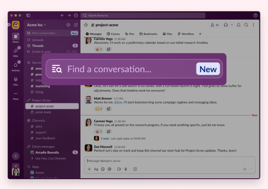Toggle text formatting Aa icon
The height and width of the screenshot is (189, 268).
(96, 169)
